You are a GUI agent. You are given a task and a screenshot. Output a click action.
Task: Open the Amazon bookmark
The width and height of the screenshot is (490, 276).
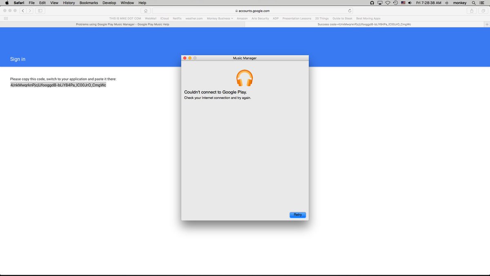242,18
